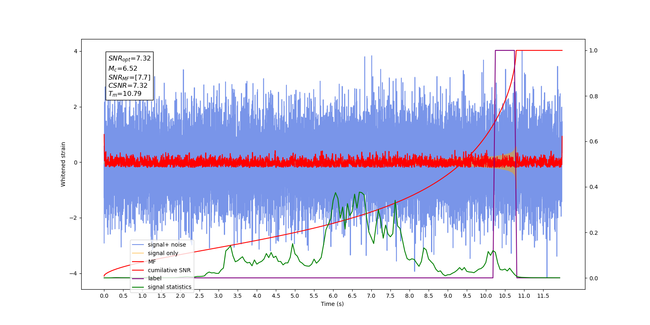Select the 0.8 tick on the right axis
Screen dimensions: 650x325
point(594,96)
